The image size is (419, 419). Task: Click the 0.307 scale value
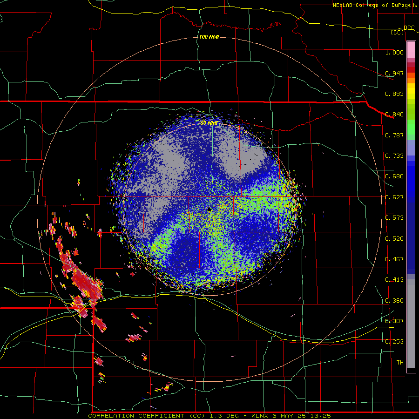(394, 321)
